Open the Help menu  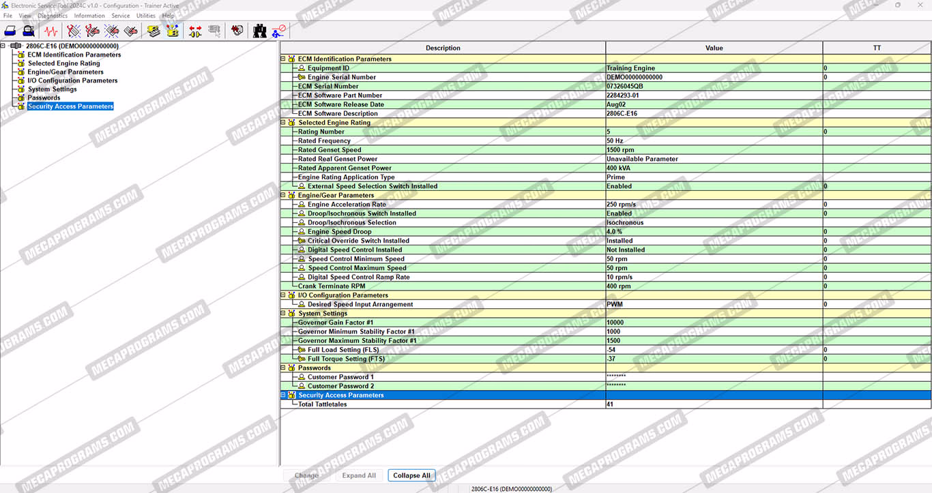[x=168, y=16]
